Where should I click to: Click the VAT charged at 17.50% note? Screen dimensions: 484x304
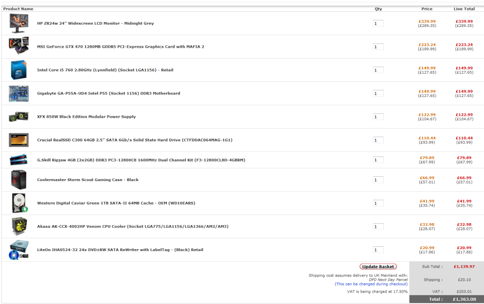(x=377, y=292)
